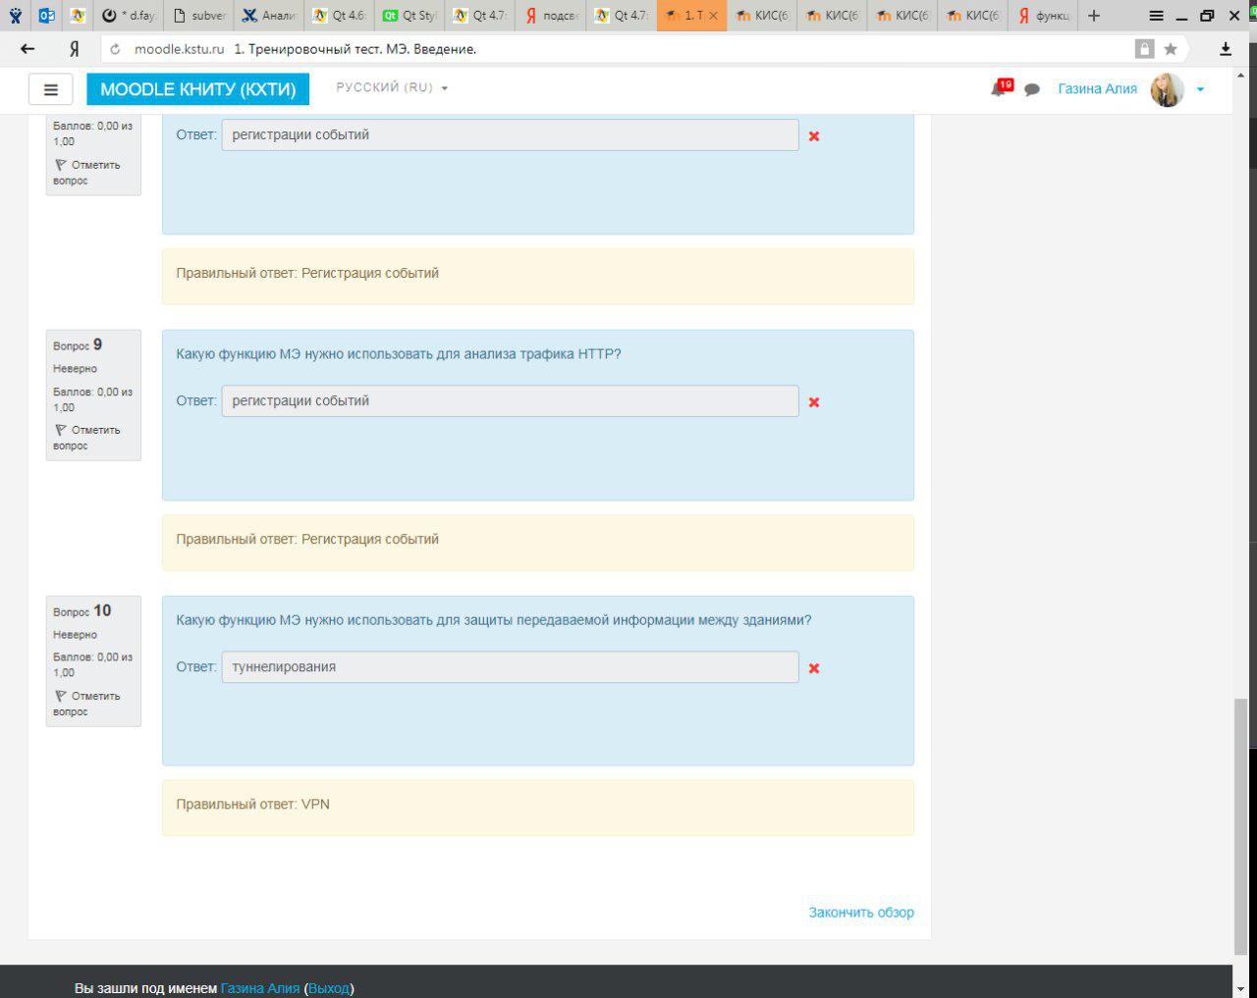Screen dimensions: 1257x998
Task: Bookmark the page with the star icon
Action: 1171,49
